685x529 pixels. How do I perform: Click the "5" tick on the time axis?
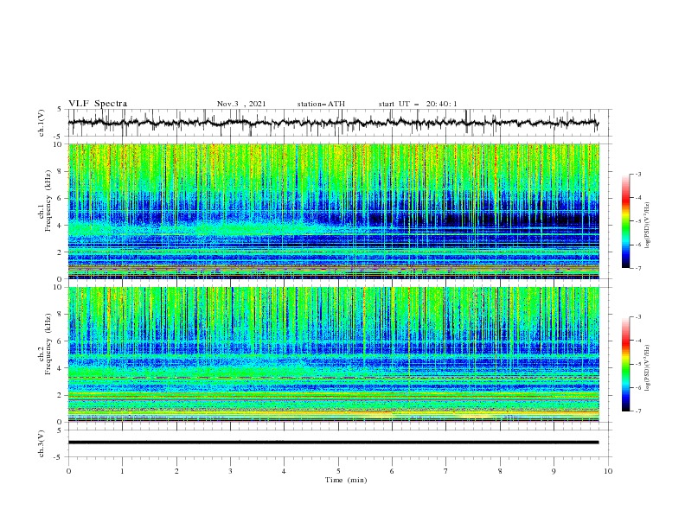point(338,471)
